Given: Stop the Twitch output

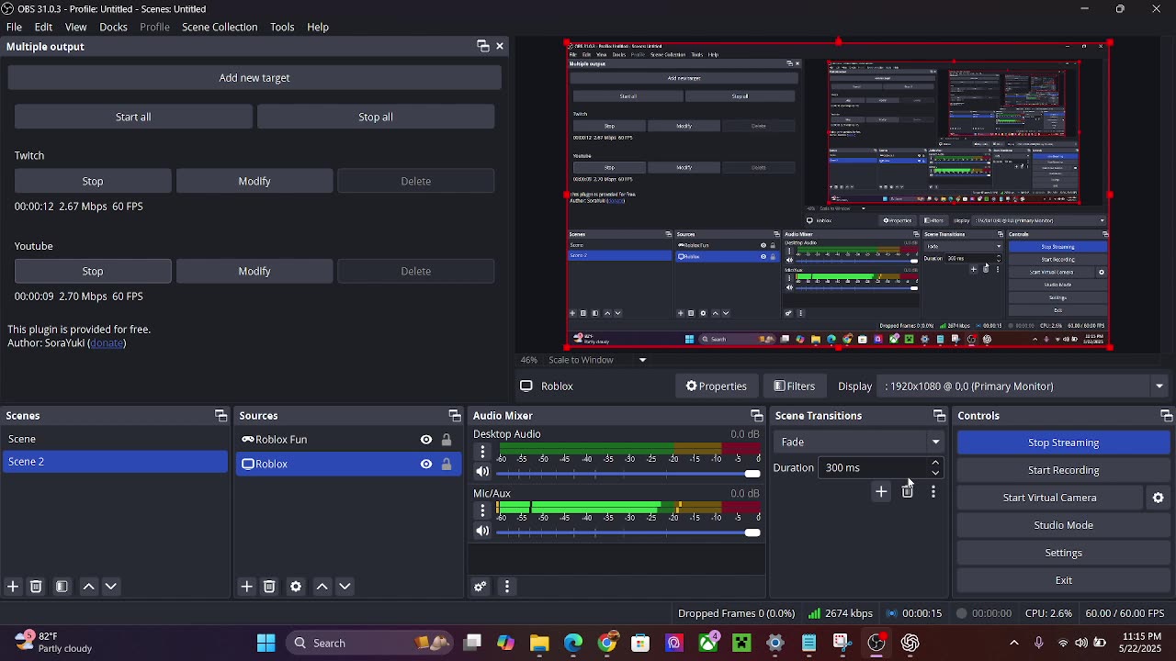Looking at the screenshot, I should (x=93, y=181).
